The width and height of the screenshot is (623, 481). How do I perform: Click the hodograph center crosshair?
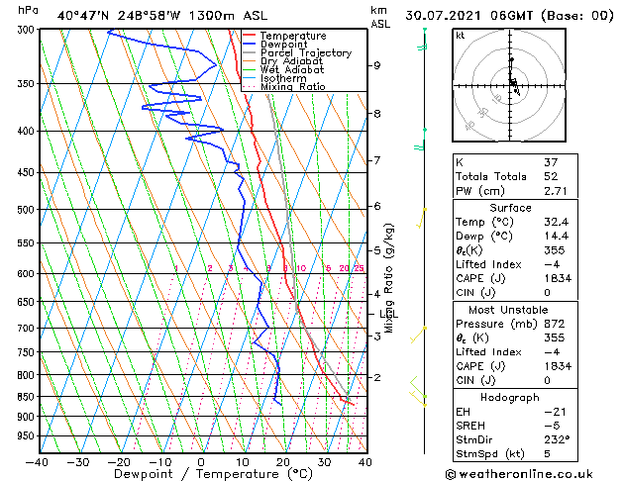pyautogui.click(x=510, y=86)
